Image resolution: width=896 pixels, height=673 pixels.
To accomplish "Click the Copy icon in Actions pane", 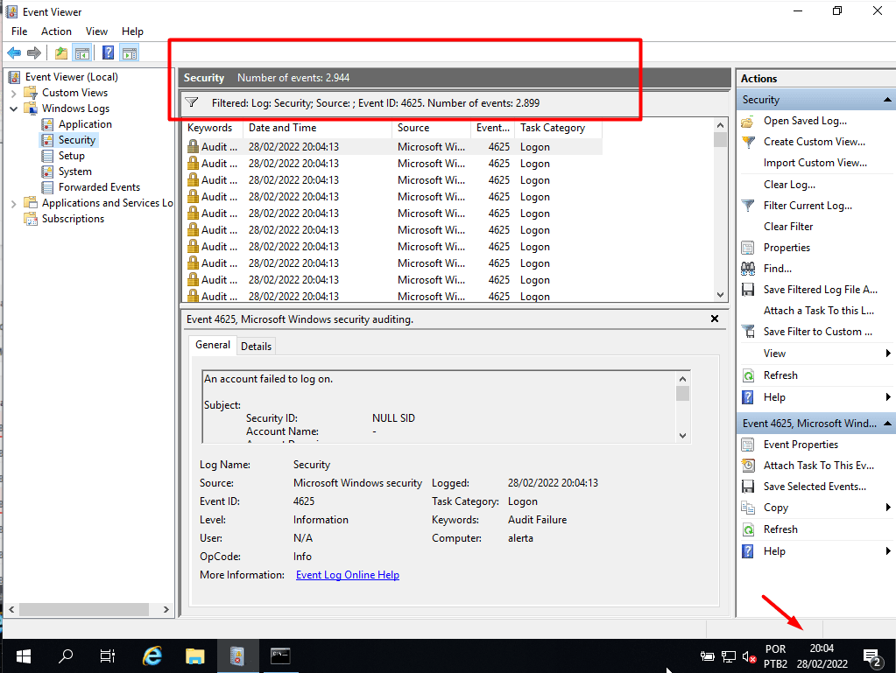I will [747, 508].
